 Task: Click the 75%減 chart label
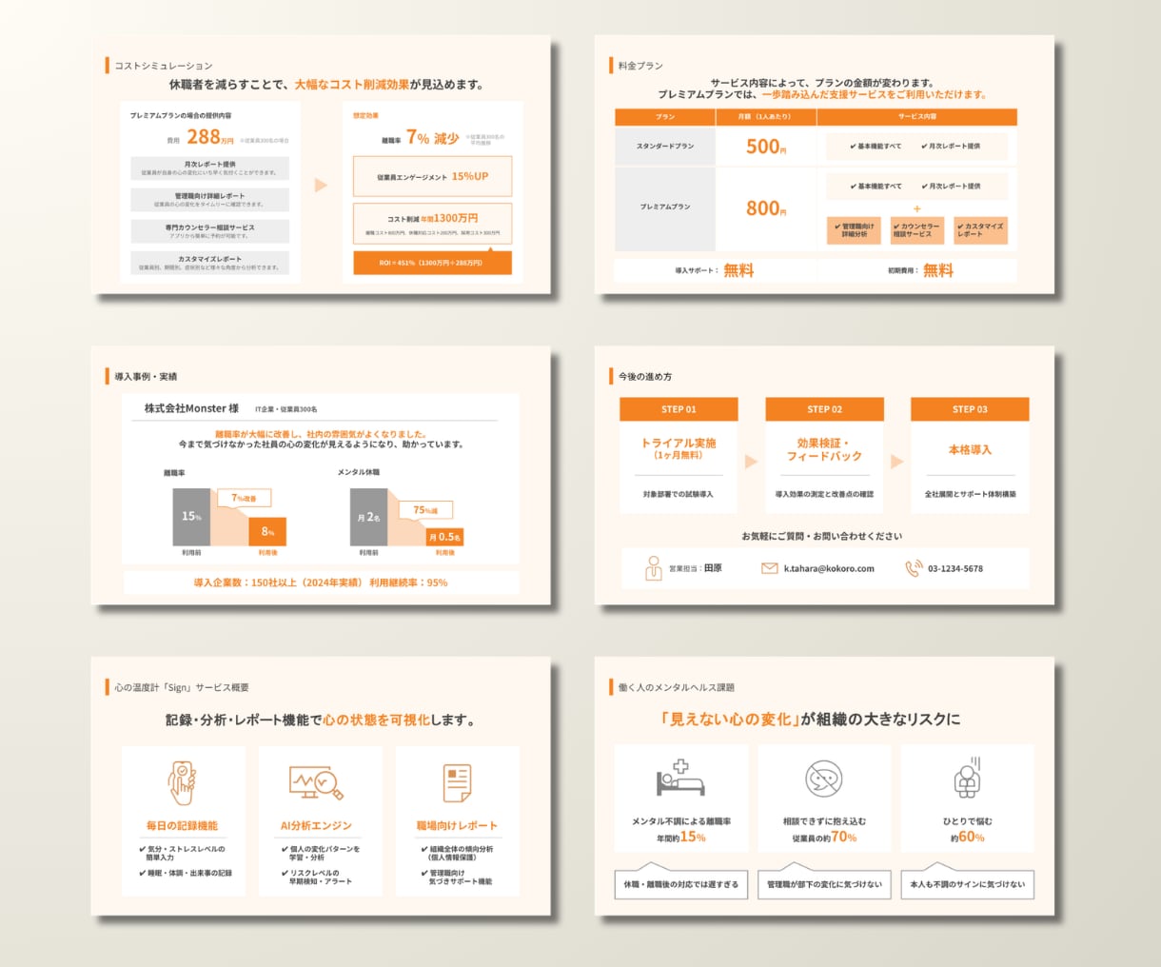425,510
